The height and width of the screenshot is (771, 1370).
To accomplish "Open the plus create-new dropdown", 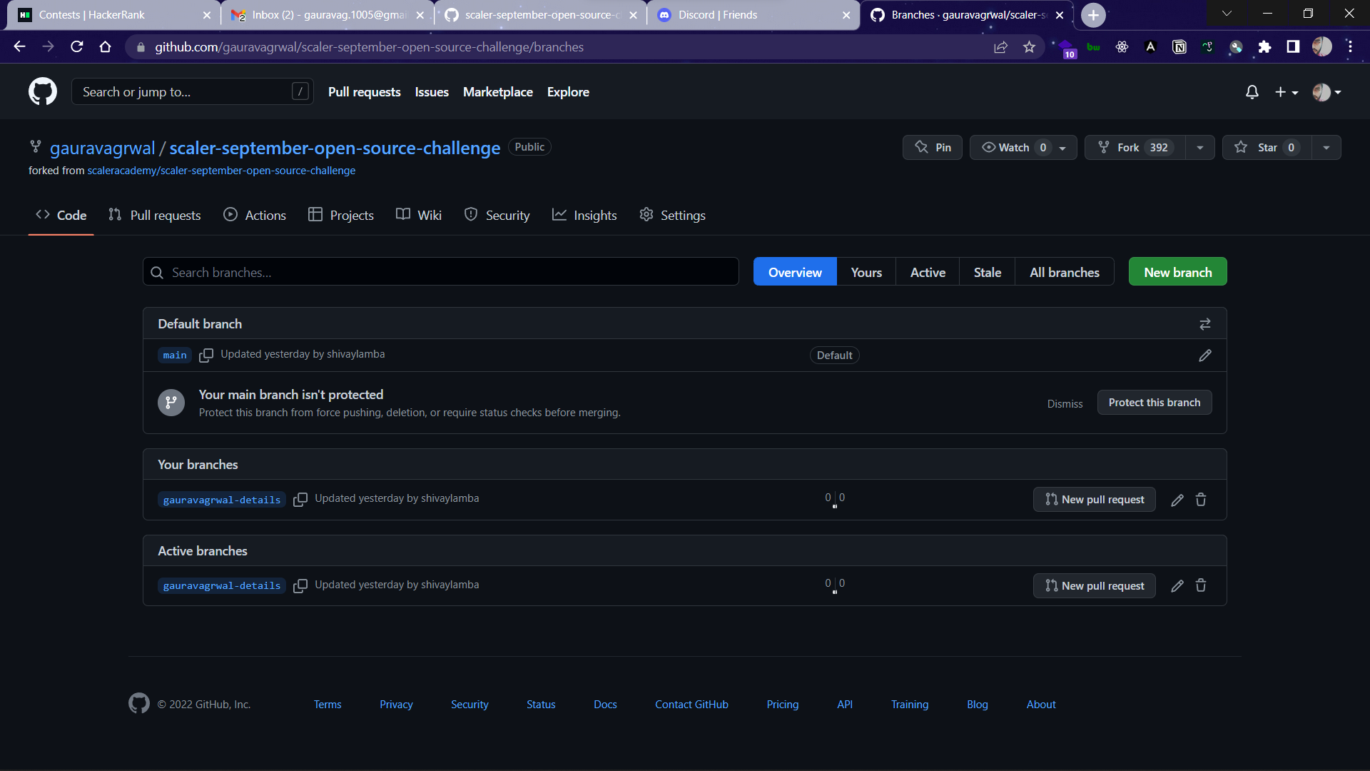I will (x=1287, y=92).
